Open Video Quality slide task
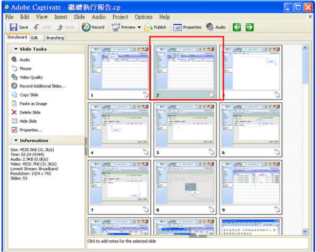The image size is (316, 252). [27, 77]
